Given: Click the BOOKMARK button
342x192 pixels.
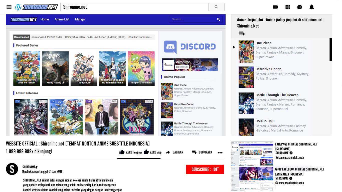Looking at the screenshot, I should 202,152.
